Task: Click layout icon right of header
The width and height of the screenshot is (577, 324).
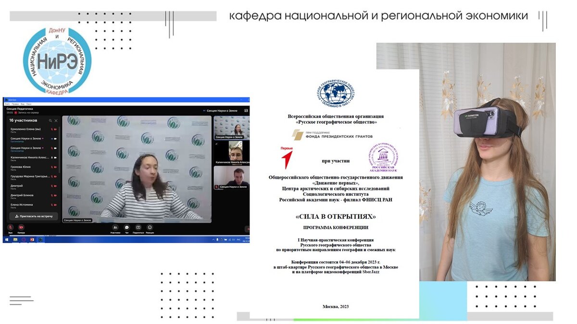Action: click(246, 111)
